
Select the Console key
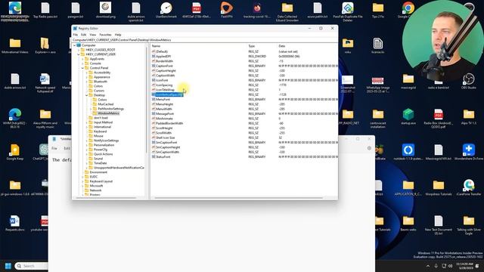(95, 63)
